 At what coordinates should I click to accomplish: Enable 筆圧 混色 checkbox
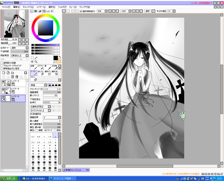pos(55,130)
